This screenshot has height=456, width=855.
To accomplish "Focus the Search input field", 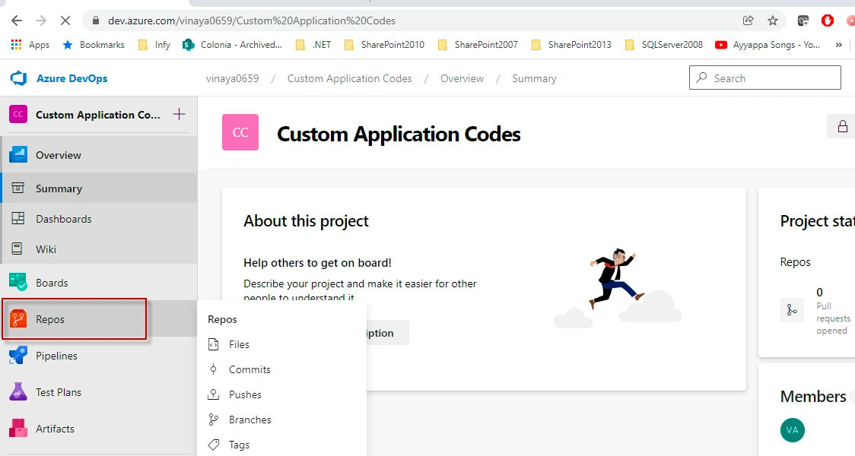I will (764, 78).
